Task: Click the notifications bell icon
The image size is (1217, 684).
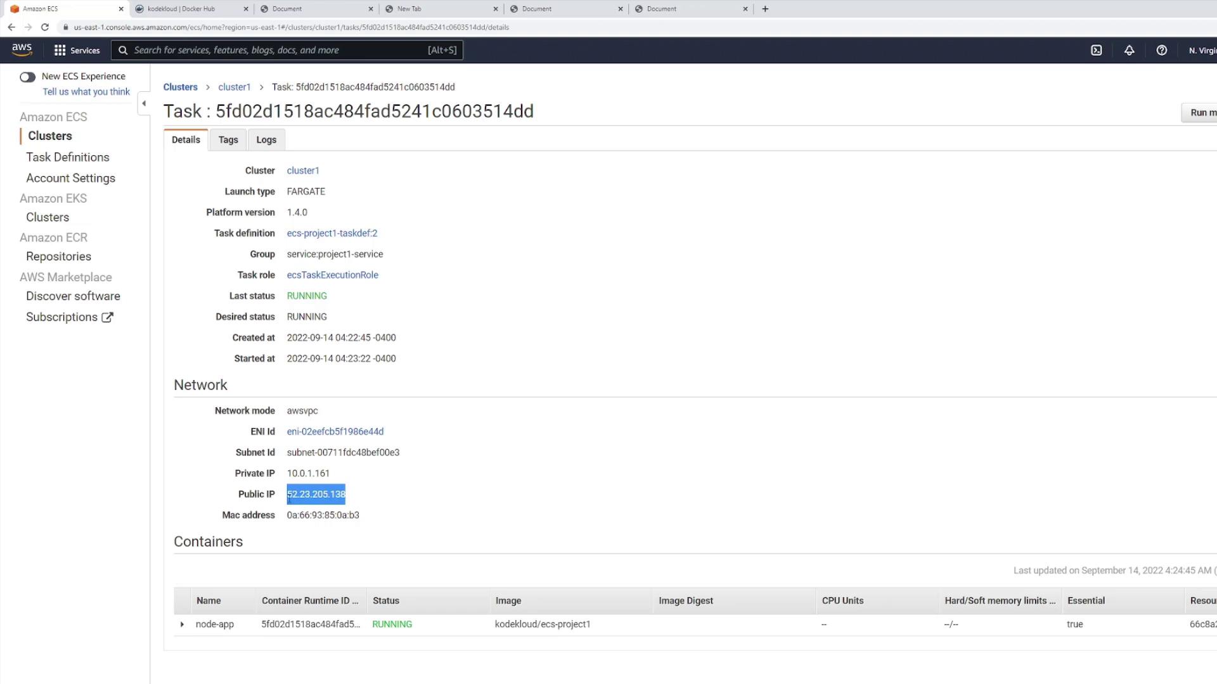Action: click(1129, 50)
